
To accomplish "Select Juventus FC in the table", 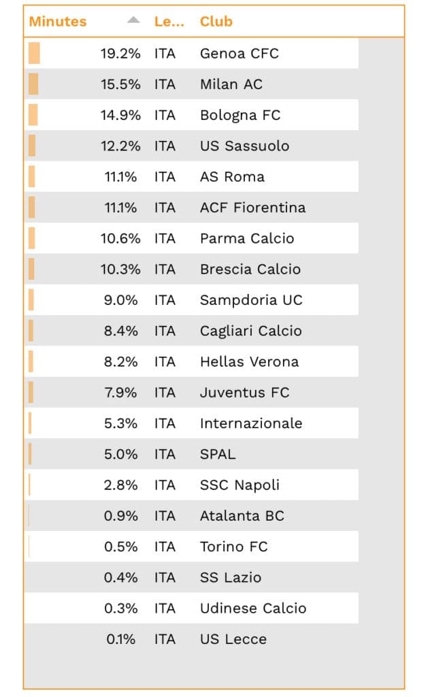I will 244,393.
